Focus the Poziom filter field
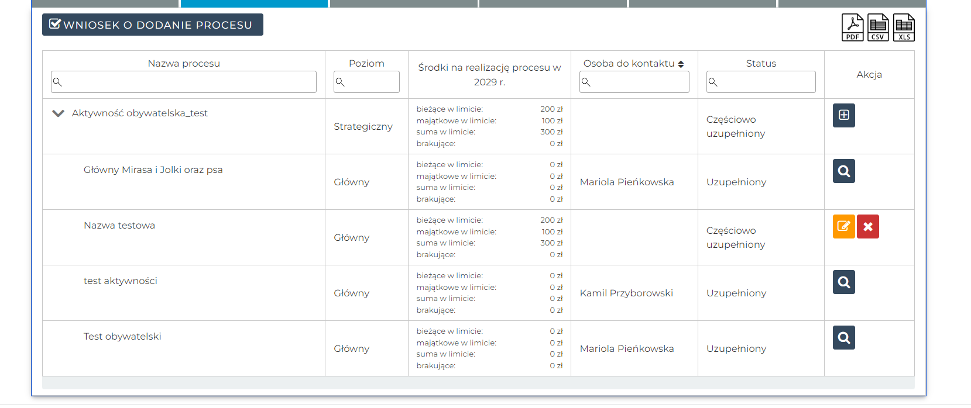 pyautogui.click(x=366, y=82)
